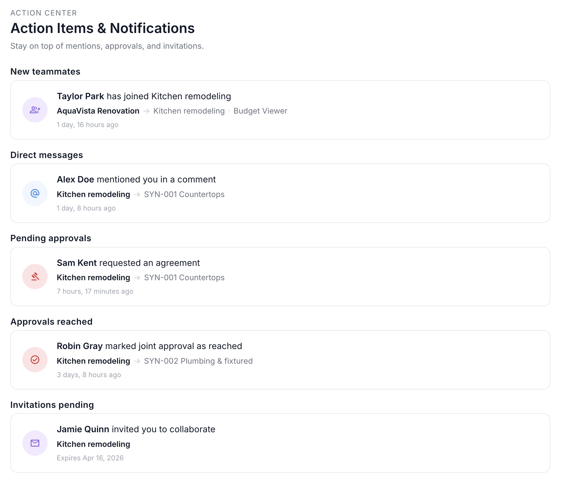Click the purple envelope invitation icon
Image resolution: width=563 pixels, height=483 pixels.
pyautogui.click(x=35, y=443)
